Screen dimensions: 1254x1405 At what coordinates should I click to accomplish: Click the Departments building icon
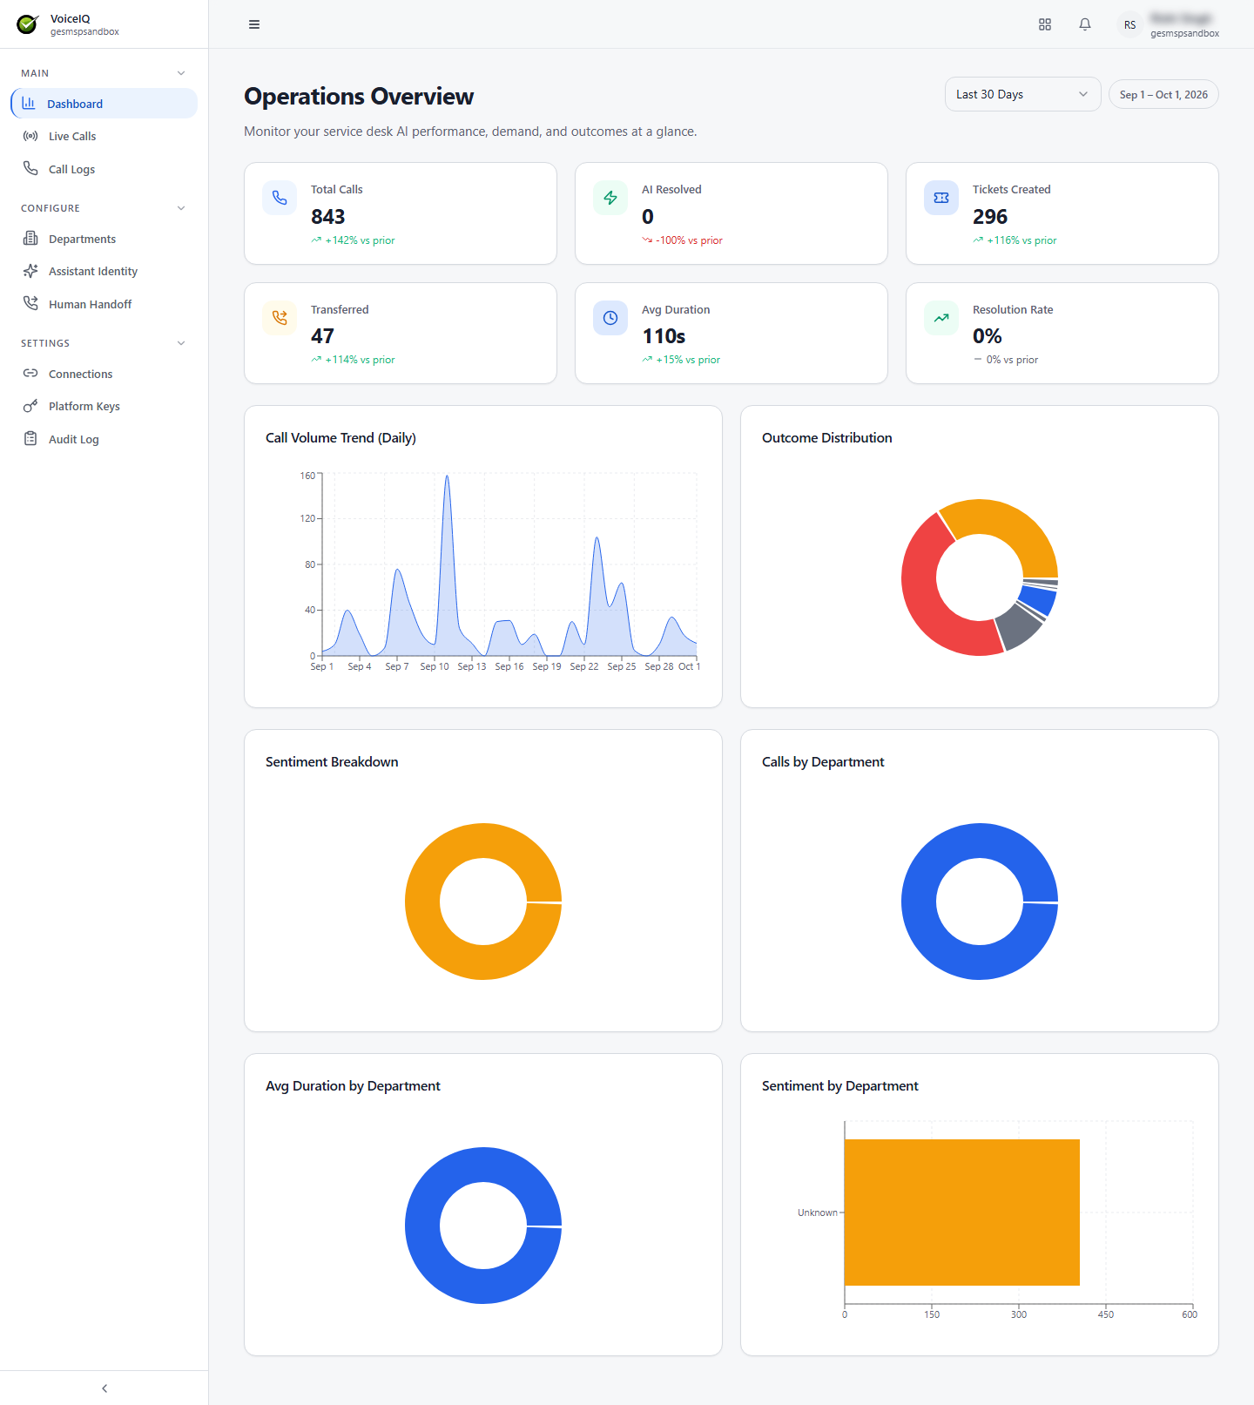pyautogui.click(x=30, y=239)
